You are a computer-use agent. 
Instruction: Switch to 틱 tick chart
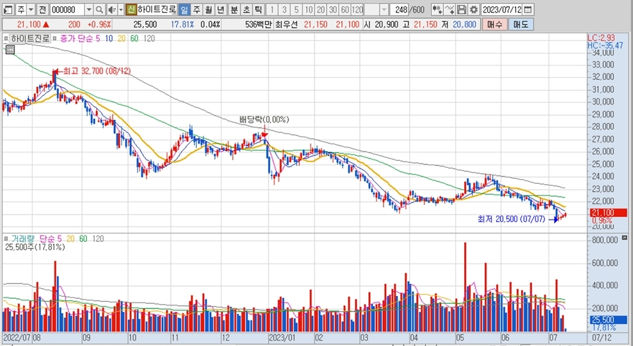point(258,10)
